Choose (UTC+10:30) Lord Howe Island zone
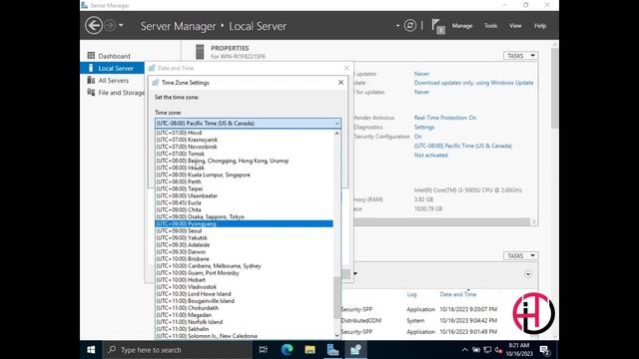639x359 pixels. pyautogui.click(x=245, y=294)
